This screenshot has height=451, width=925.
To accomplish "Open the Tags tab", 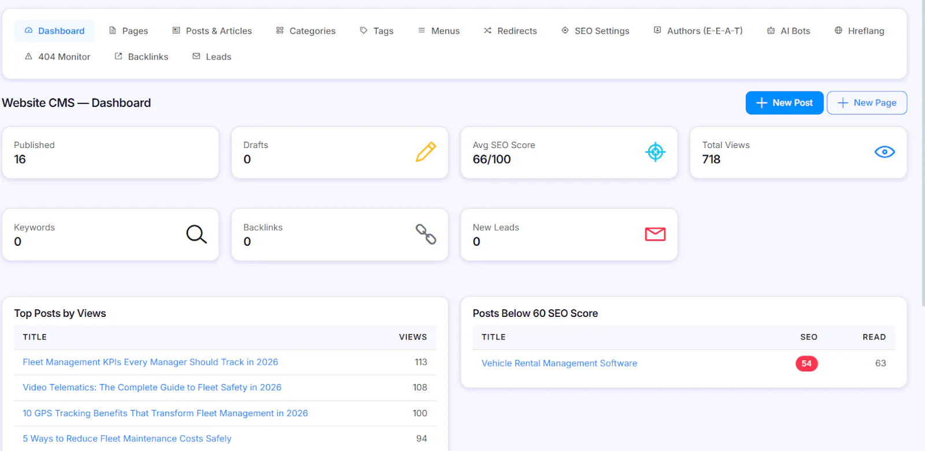I will tap(376, 31).
